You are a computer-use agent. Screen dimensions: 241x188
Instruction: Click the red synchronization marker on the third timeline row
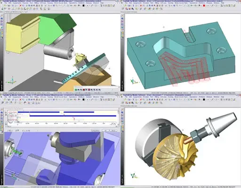74,119
